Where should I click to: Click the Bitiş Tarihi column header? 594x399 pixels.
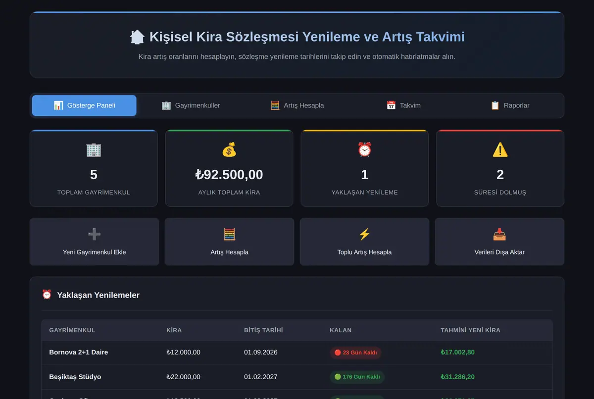click(263, 330)
